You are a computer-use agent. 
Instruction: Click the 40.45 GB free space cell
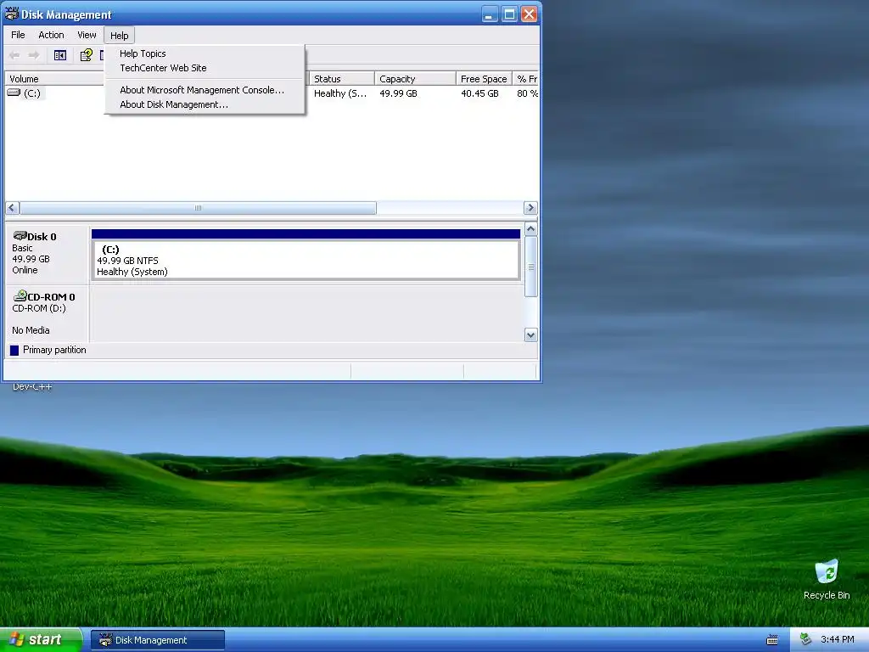click(479, 93)
